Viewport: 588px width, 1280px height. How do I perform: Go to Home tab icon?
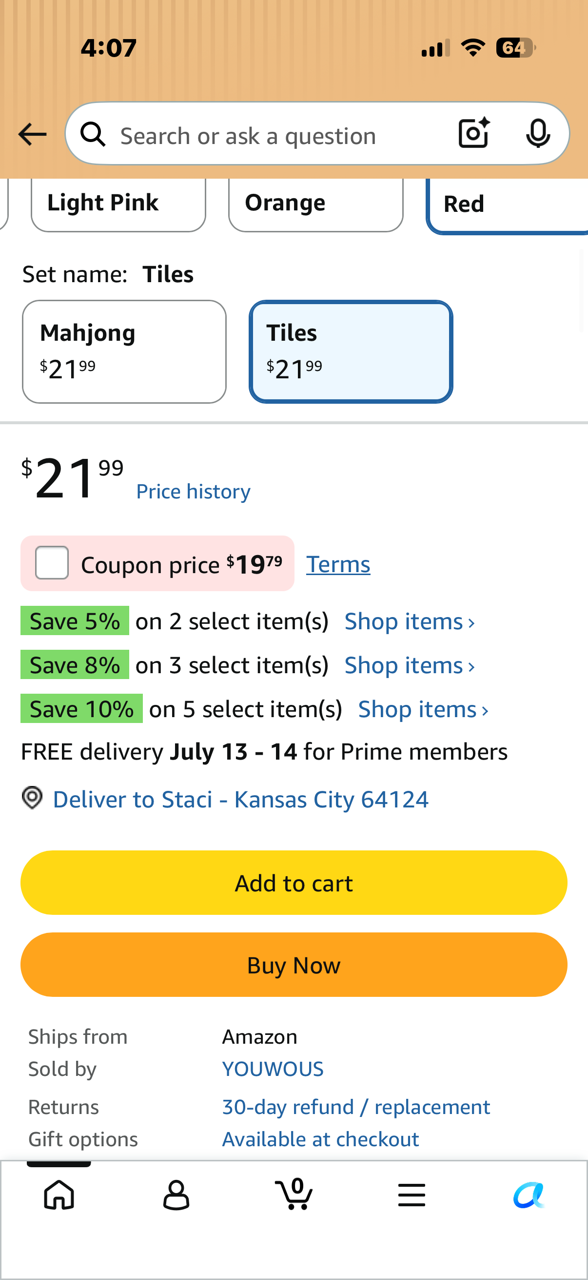pos(59,1195)
